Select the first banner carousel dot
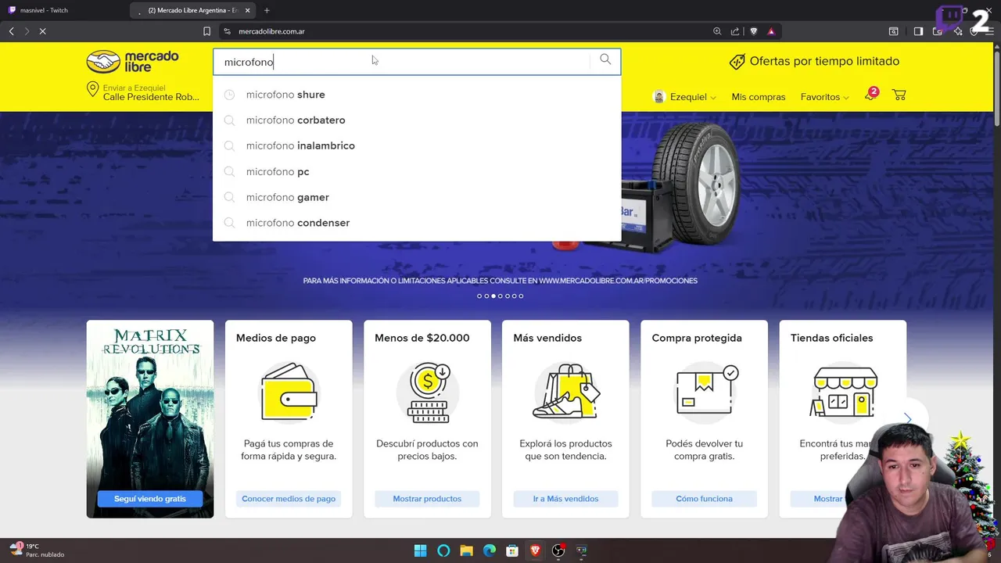The width and height of the screenshot is (1001, 563). (x=479, y=296)
